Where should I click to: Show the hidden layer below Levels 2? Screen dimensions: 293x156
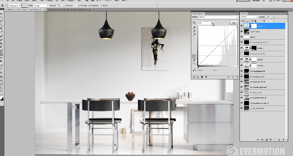[242, 54]
